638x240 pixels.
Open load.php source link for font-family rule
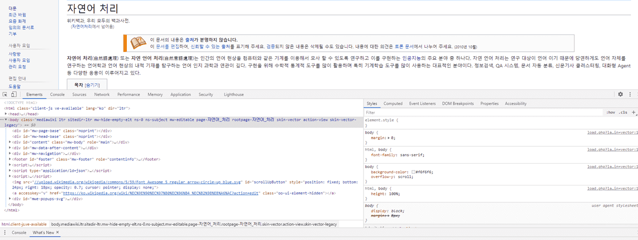pos(612,149)
